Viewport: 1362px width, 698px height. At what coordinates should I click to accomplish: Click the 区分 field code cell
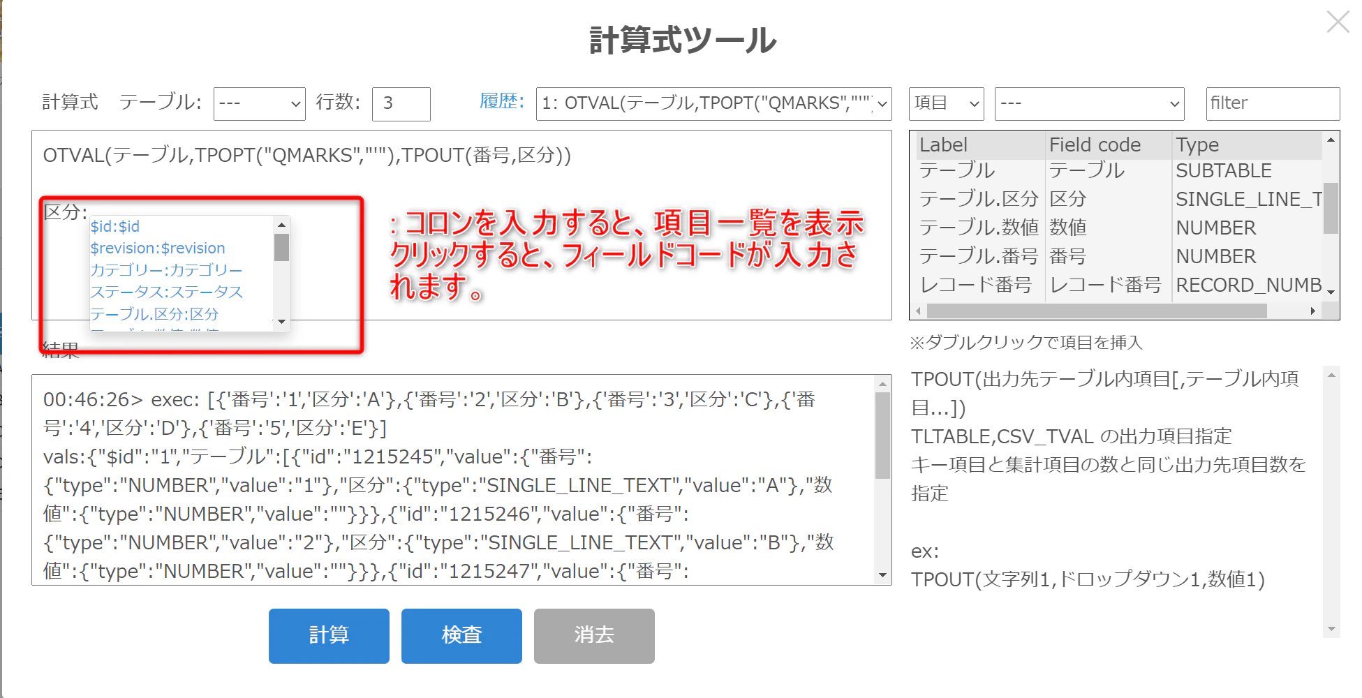pyautogui.click(x=1109, y=199)
